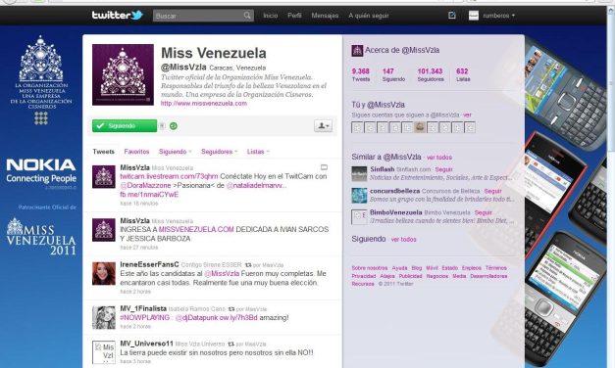Click the Miss Venezuela profile picture

123,74
